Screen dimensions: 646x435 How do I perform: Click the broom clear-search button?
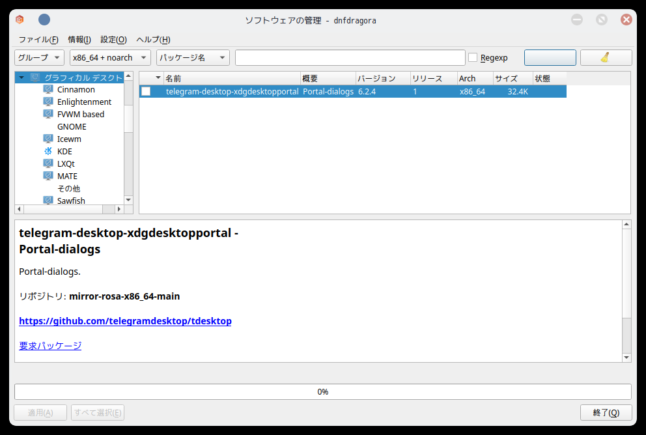606,58
